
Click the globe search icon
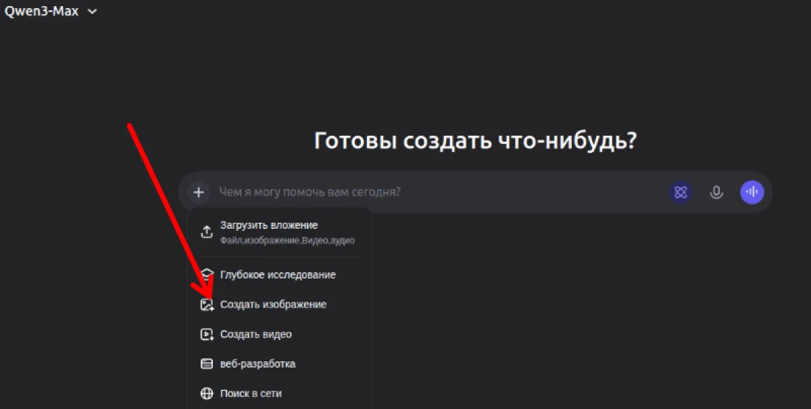207,393
